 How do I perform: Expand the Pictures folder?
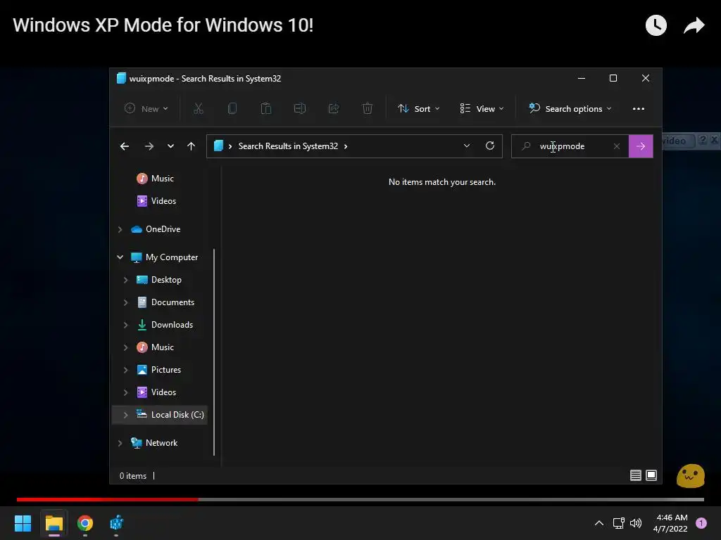tap(125, 370)
